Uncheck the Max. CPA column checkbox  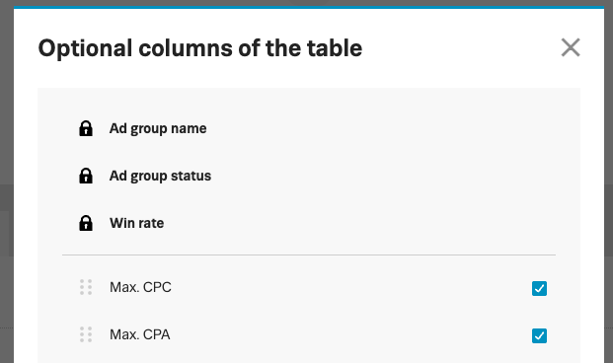[x=539, y=335]
